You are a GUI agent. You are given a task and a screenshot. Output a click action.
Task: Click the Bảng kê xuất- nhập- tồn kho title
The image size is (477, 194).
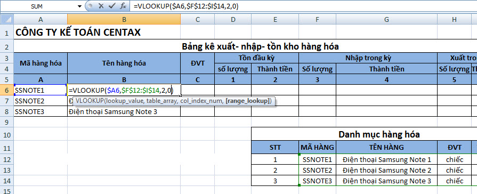pos(261,46)
